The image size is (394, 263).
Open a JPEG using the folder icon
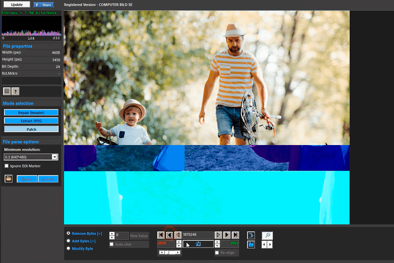pyautogui.click(x=8, y=178)
